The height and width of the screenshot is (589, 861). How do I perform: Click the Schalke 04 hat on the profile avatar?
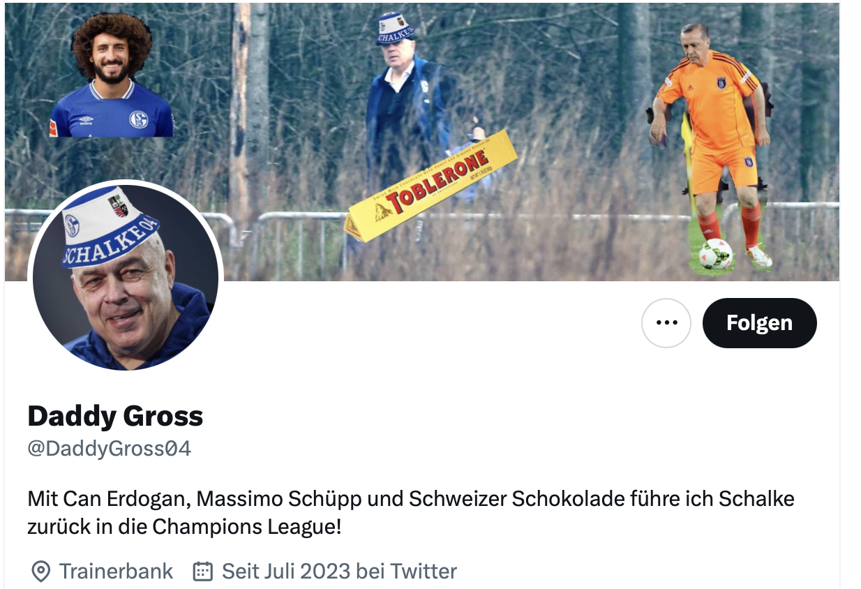111,225
